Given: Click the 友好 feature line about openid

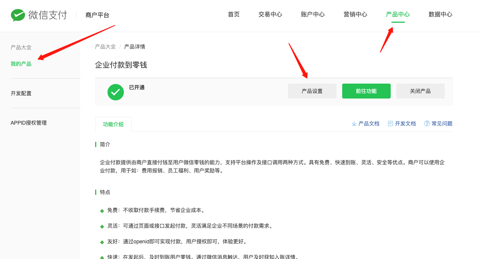Looking at the screenshot, I should pyautogui.click(x=177, y=241).
